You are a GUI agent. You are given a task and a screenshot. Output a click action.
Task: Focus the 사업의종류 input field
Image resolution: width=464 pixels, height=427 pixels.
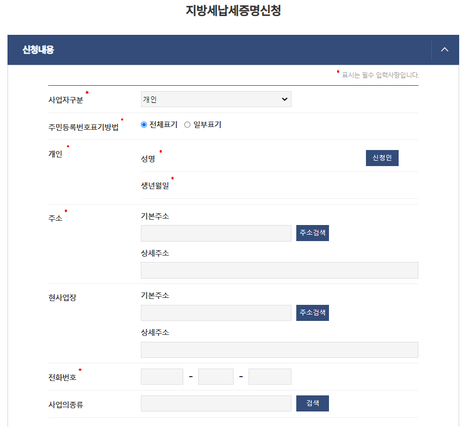point(216,403)
